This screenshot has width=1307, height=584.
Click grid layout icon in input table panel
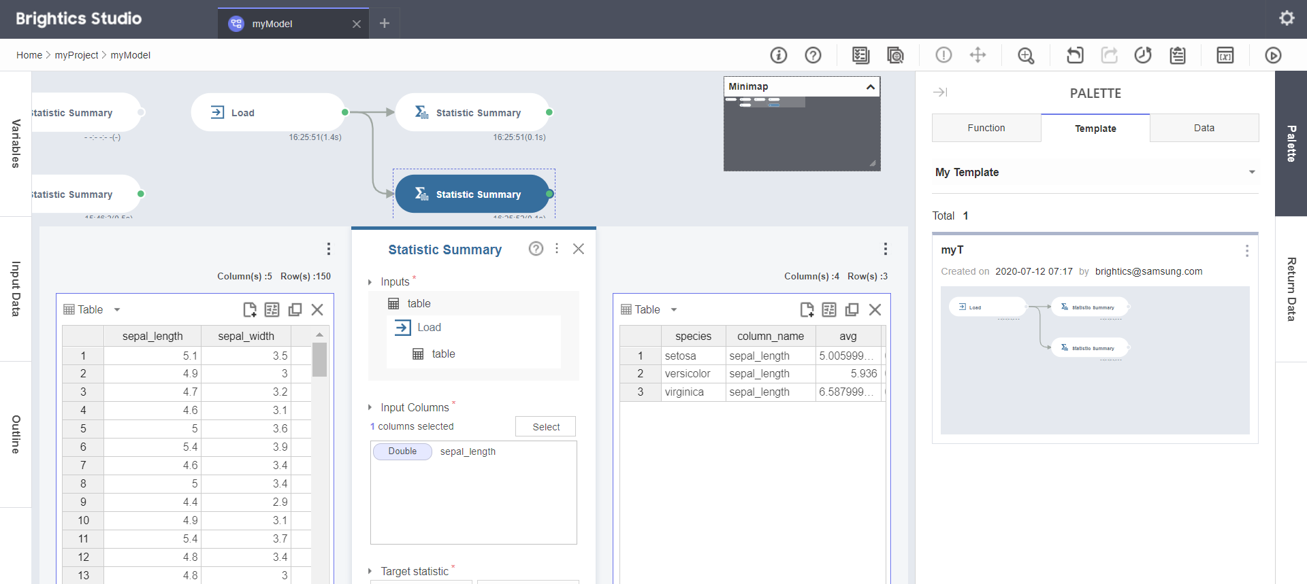[x=272, y=310]
